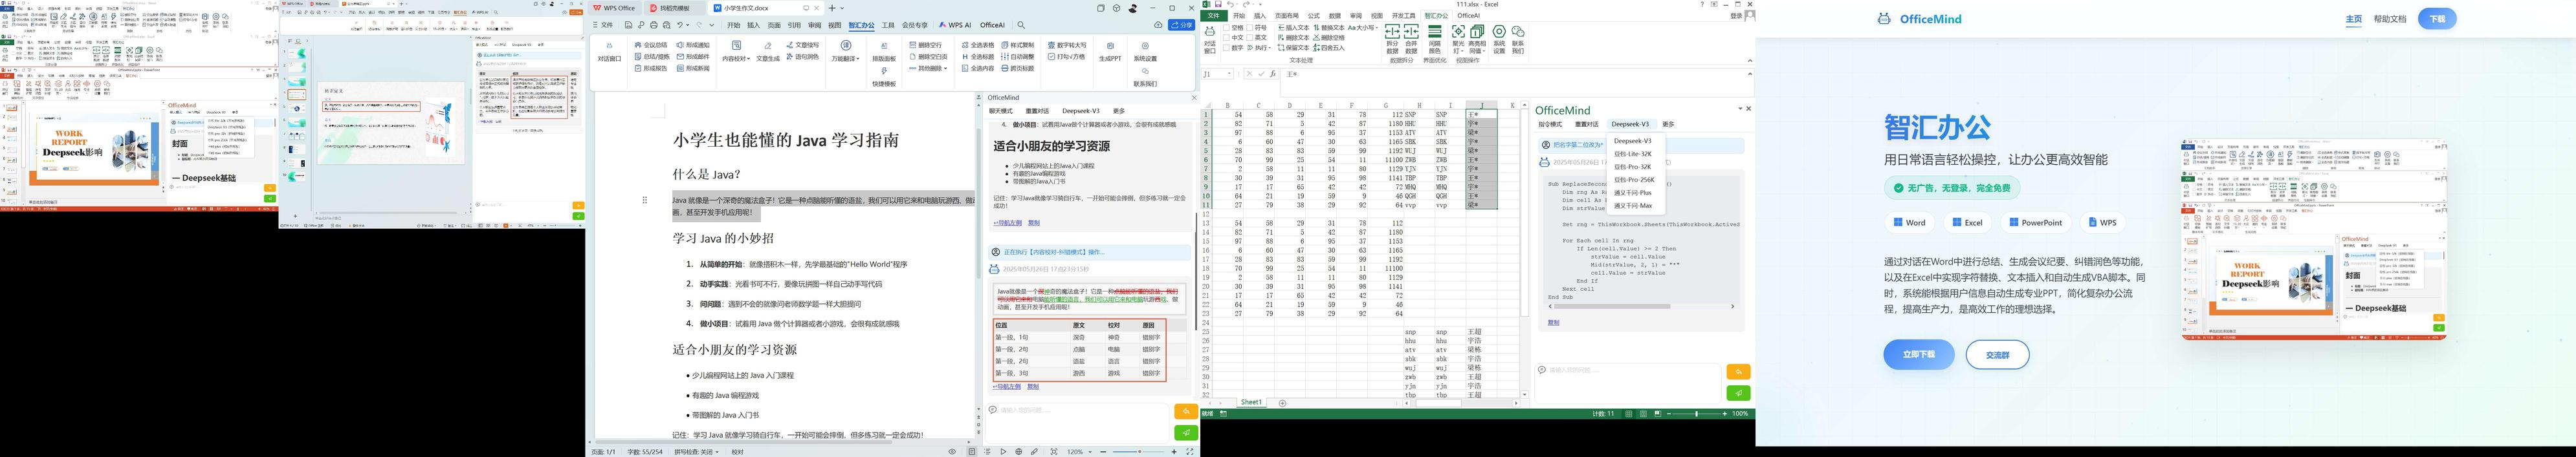Click 立即下载 button on OfficeMind website
2576x457 pixels.
pos(1918,354)
